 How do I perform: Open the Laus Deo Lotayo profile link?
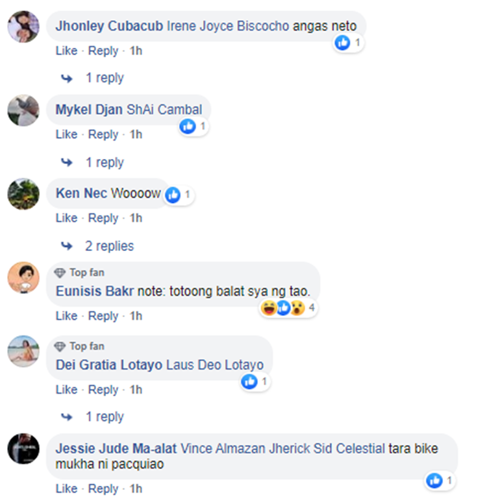(215, 365)
